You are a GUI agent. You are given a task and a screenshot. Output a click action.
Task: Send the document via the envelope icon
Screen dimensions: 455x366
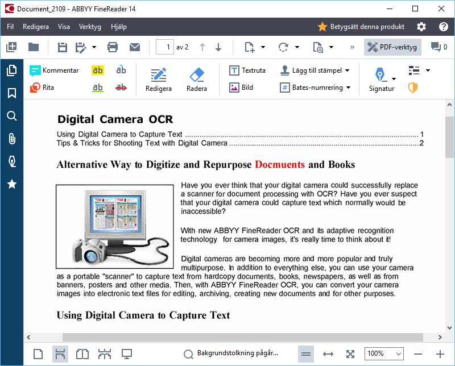click(x=135, y=47)
